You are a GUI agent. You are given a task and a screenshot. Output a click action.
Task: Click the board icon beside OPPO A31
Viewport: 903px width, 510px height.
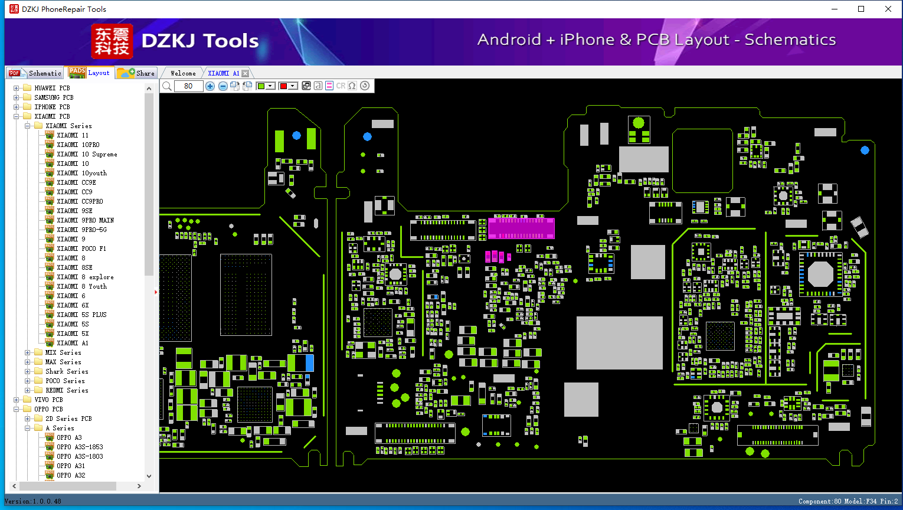(50, 466)
